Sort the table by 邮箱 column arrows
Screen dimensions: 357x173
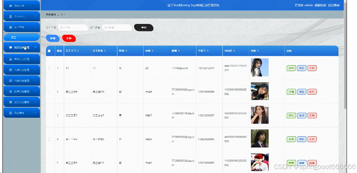(179, 51)
